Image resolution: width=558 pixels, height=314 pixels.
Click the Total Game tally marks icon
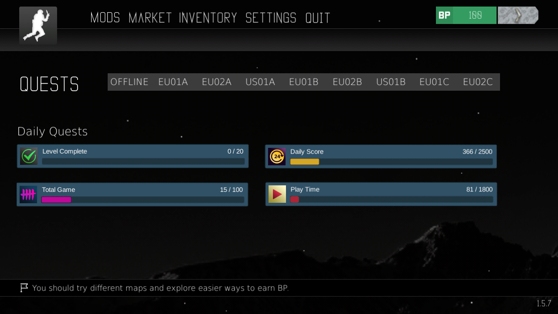click(x=28, y=195)
